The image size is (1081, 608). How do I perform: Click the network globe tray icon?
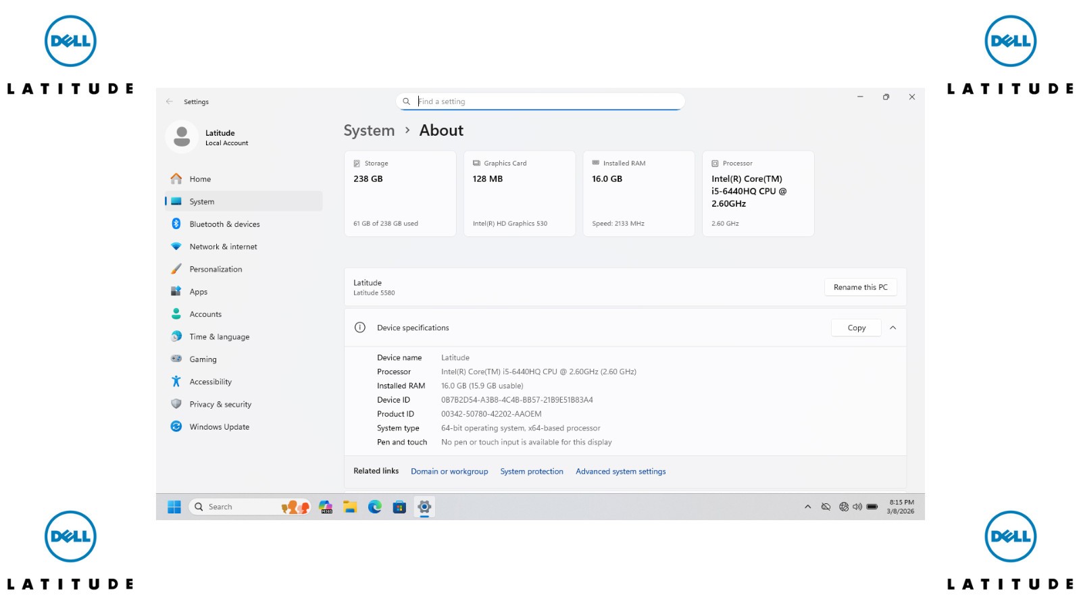pyautogui.click(x=844, y=507)
